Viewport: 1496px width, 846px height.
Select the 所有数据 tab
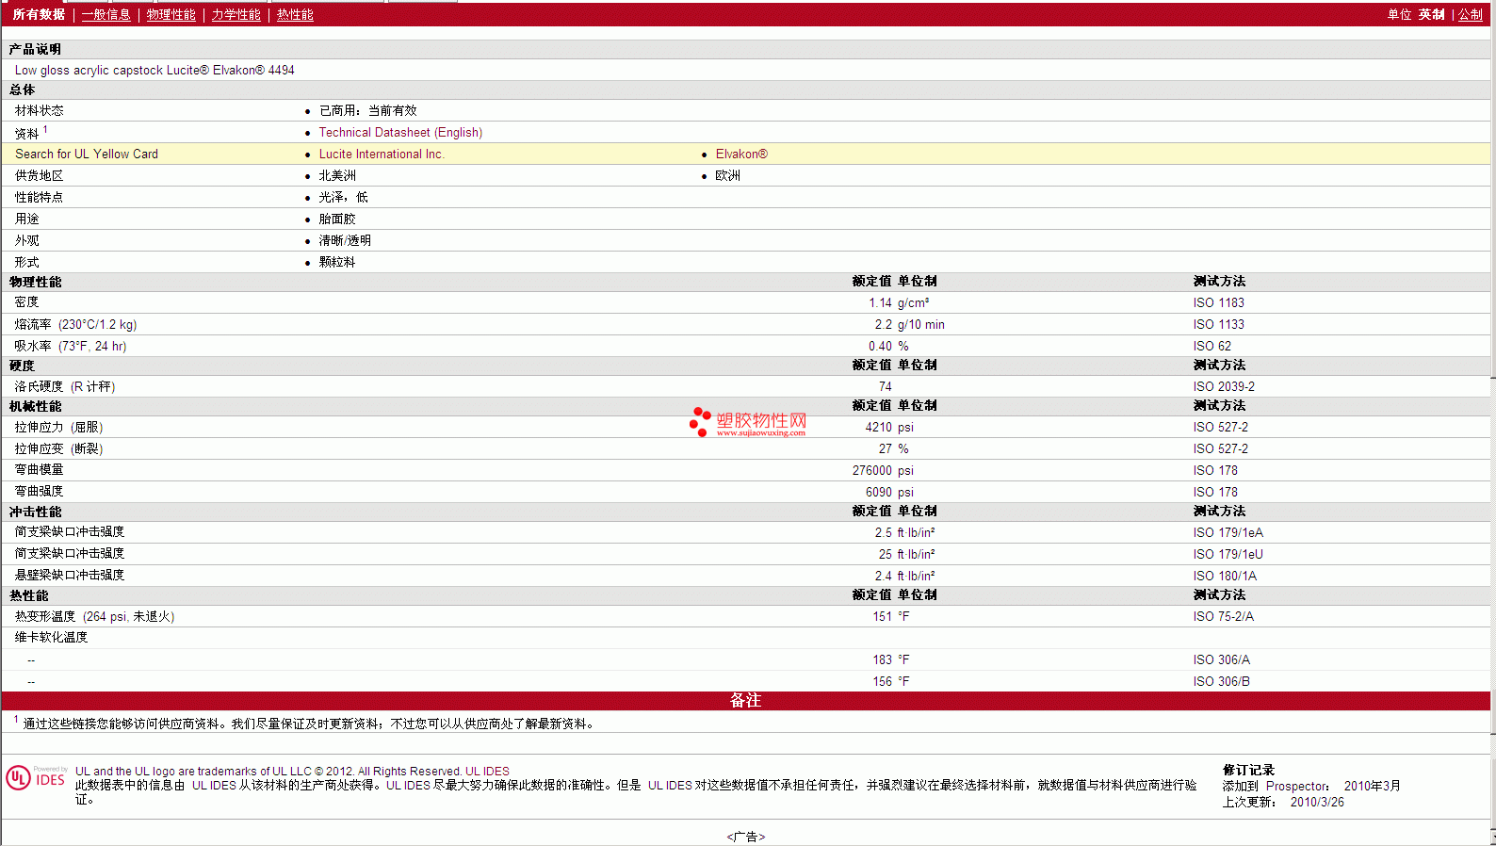(x=39, y=14)
